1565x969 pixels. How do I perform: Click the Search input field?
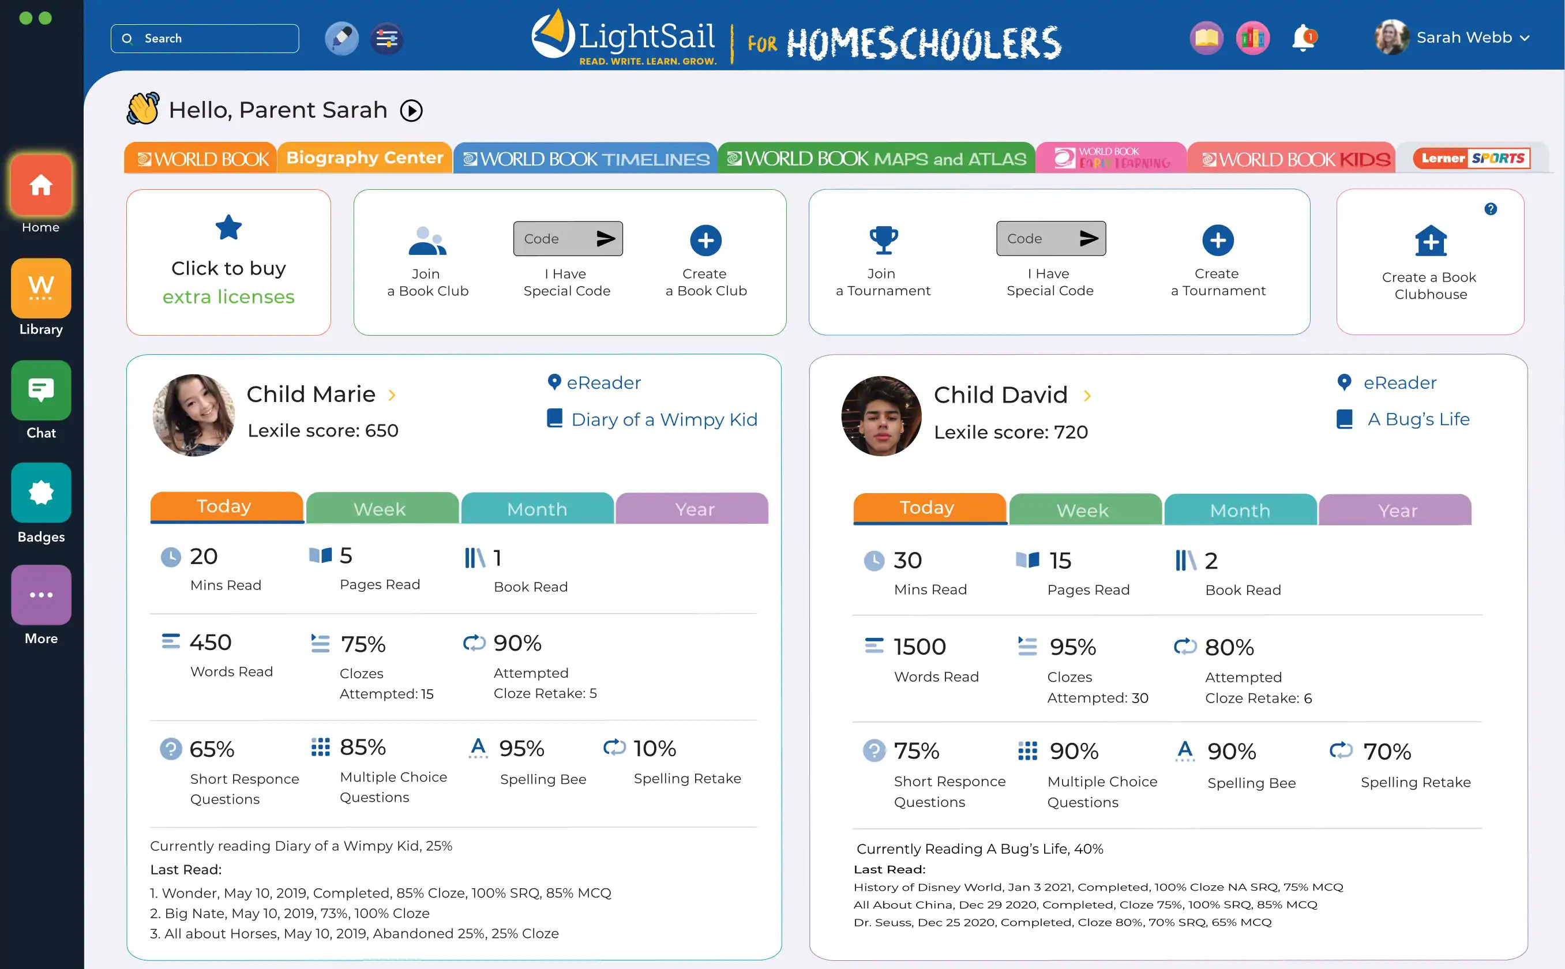205,38
